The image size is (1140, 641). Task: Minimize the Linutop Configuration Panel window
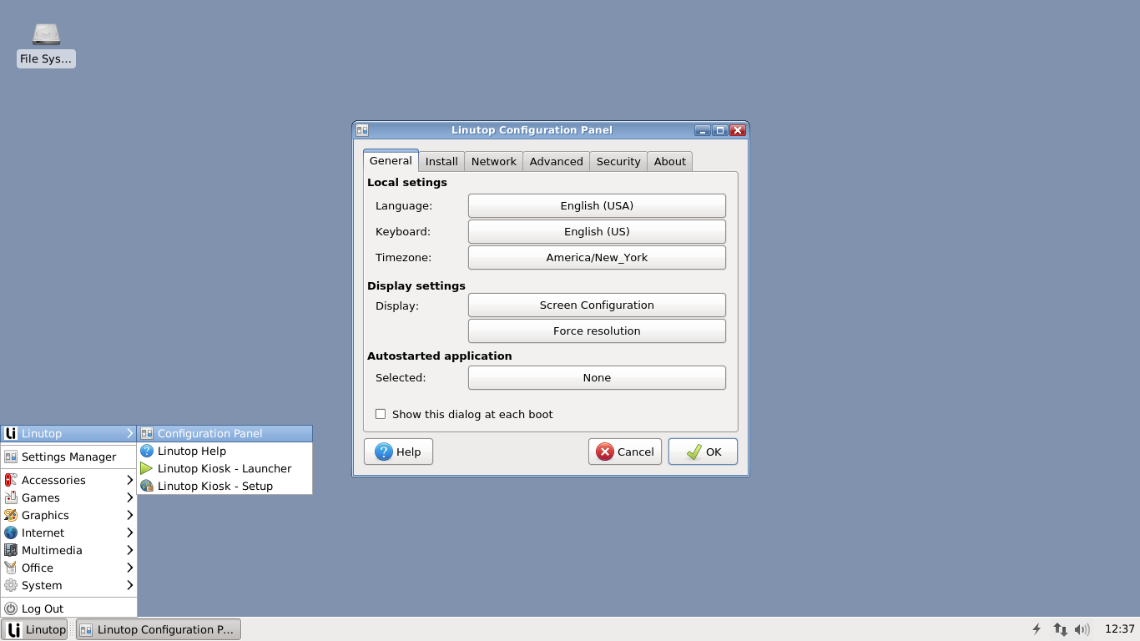pyautogui.click(x=703, y=130)
